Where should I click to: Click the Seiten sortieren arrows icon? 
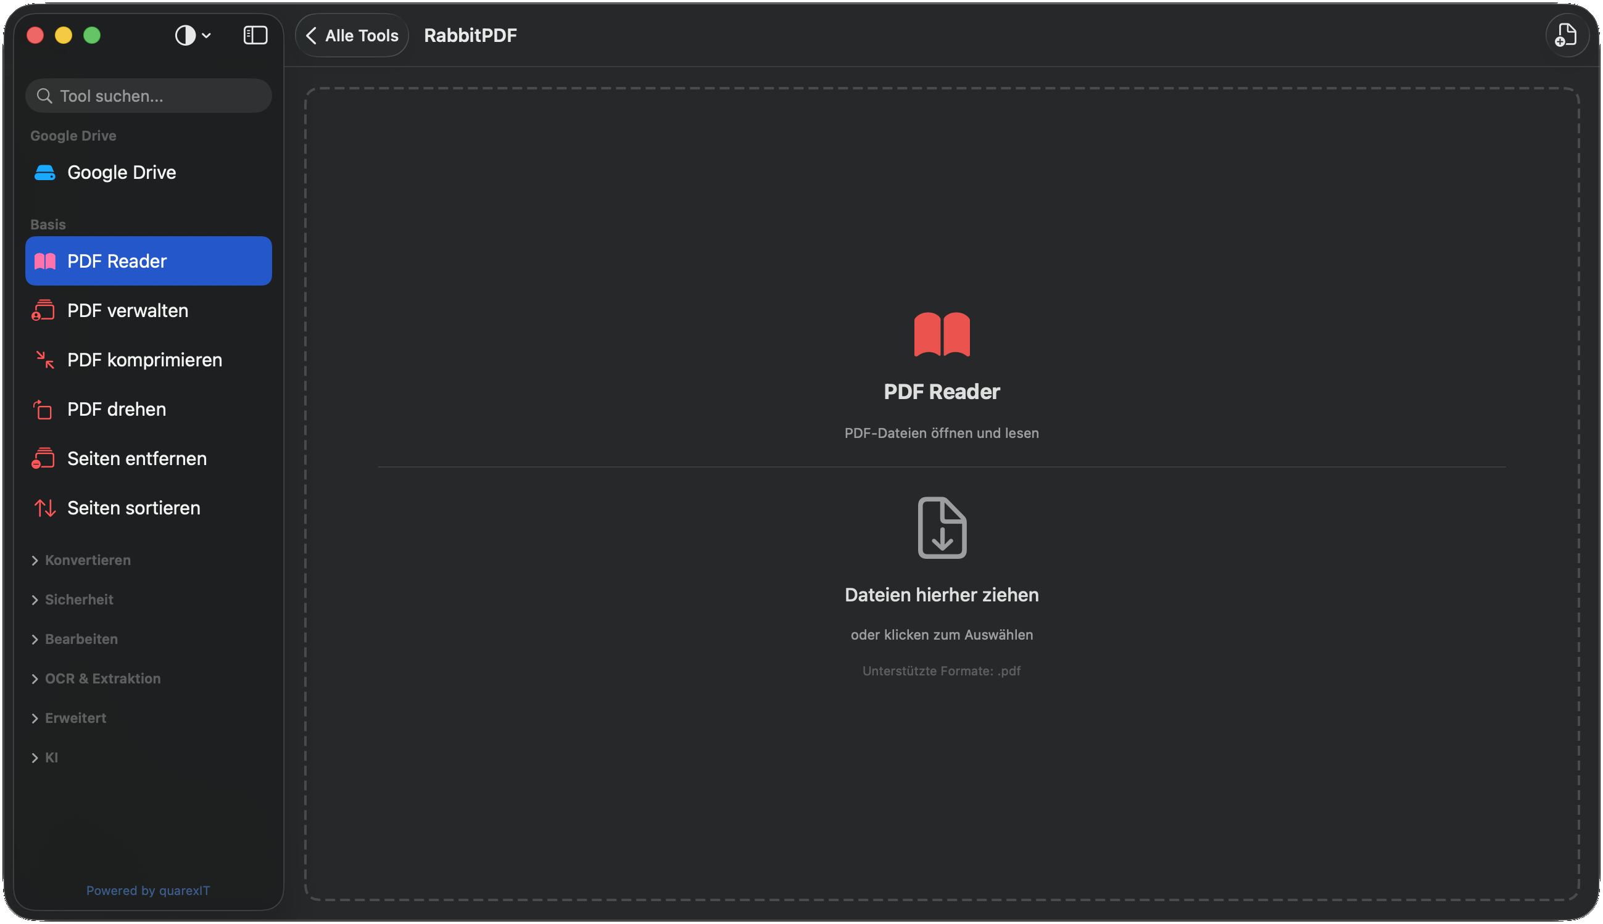(x=44, y=508)
